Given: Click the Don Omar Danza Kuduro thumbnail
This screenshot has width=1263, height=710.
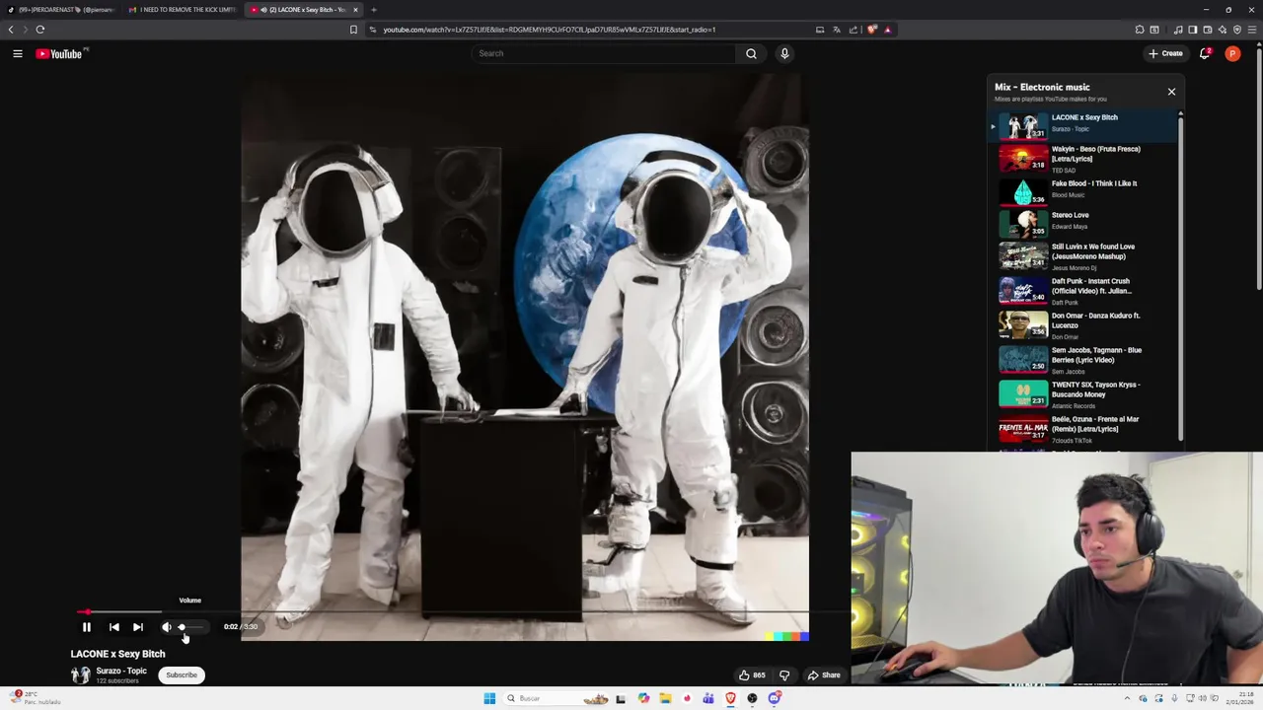Looking at the screenshot, I should pyautogui.click(x=1023, y=324).
